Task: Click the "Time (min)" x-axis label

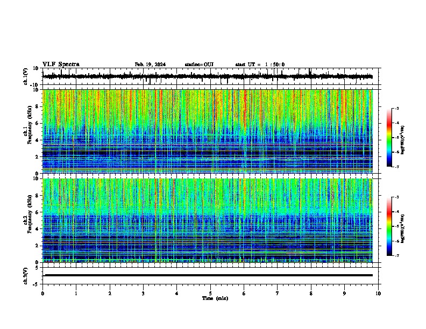Action: 215,298
